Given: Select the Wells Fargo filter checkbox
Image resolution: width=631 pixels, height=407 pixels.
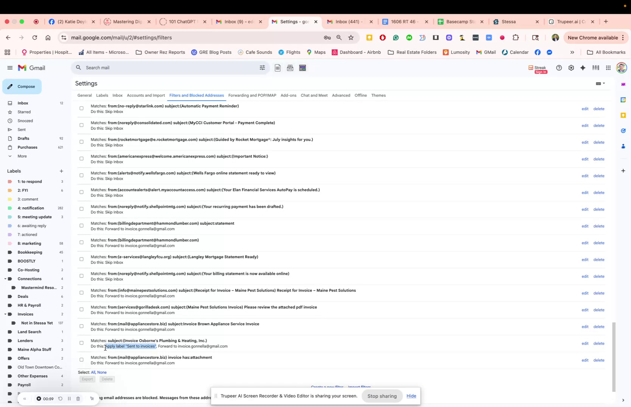Looking at the screenshot, I should coord(81,175).
